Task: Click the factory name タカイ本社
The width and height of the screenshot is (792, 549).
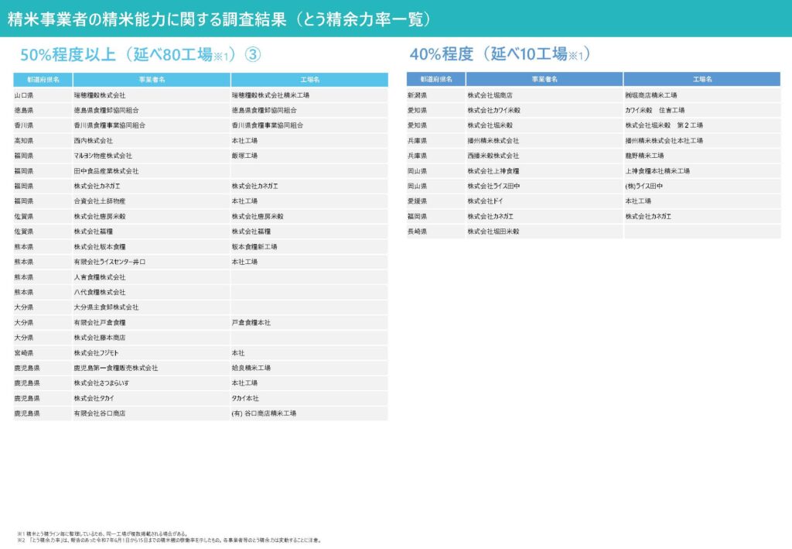Action: point(245,398)
